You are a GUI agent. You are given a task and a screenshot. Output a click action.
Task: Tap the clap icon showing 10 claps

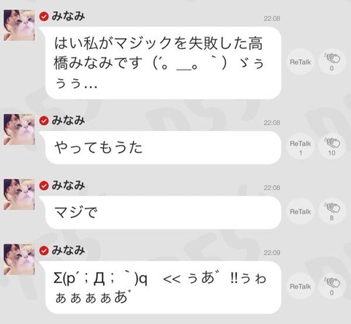[x=331, y=146]
